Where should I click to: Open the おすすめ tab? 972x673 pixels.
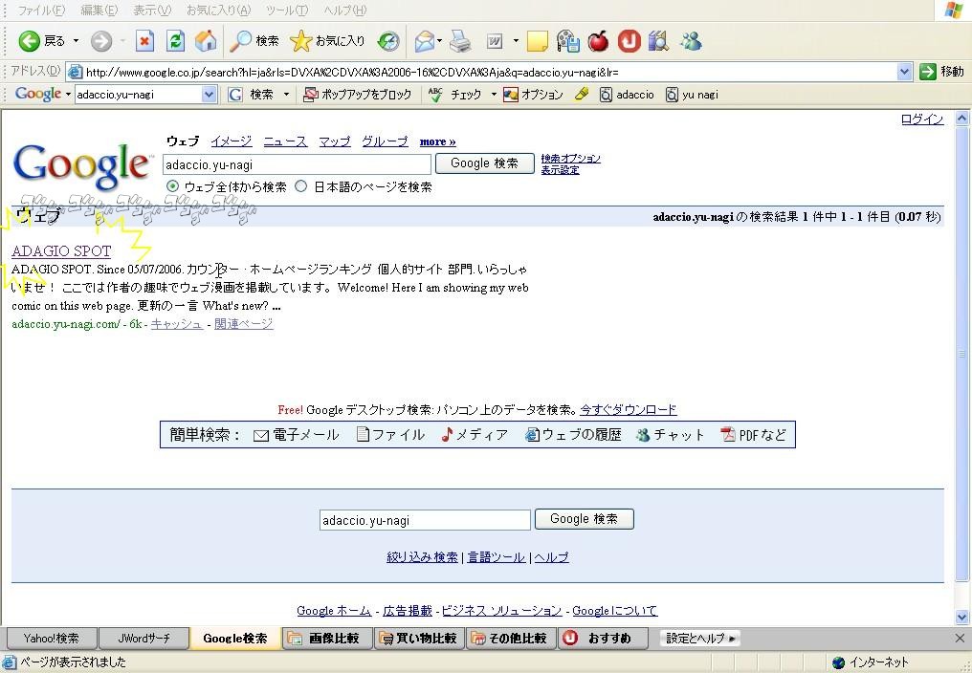tap(603, 638)
